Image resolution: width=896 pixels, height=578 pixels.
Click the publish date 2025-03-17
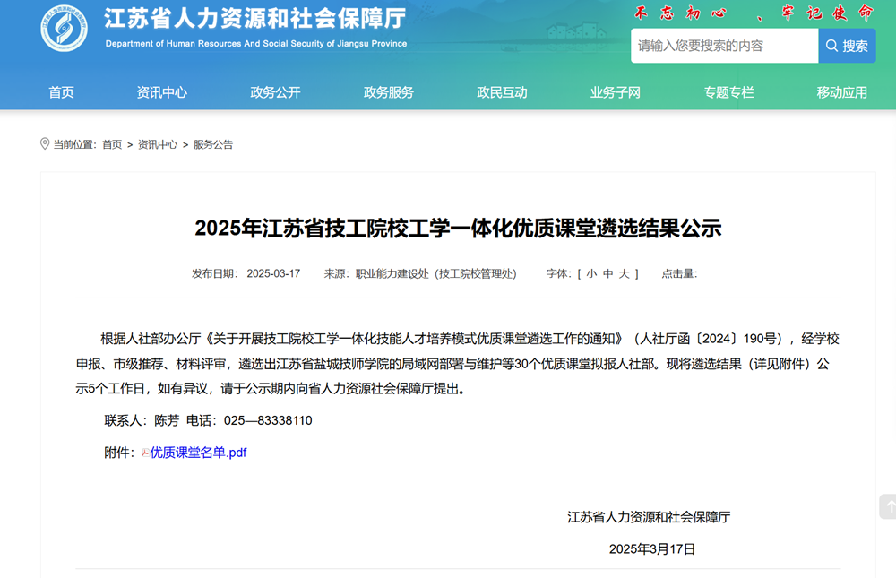(273, 274)
